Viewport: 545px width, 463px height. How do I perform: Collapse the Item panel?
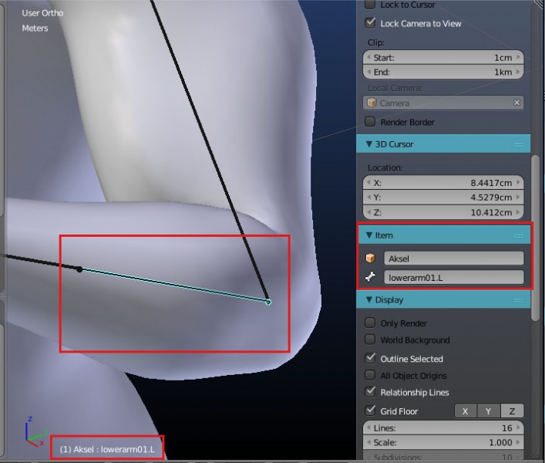369,235
